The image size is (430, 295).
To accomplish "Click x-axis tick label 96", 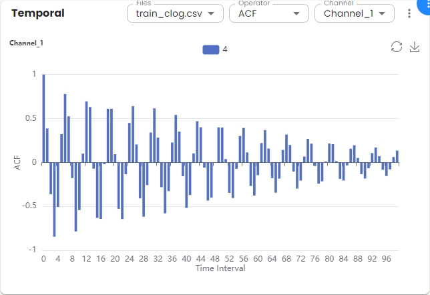I will [387, 259].
